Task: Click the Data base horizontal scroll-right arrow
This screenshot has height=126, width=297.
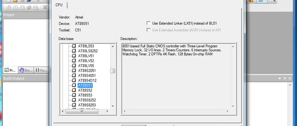Action: 107,112
